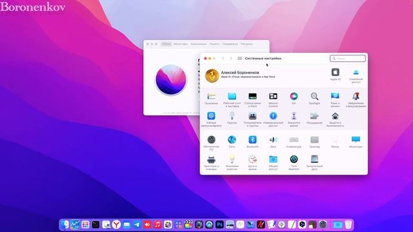The height and width of the screenshot is (232, 413).
Task: Open Music app from the Dock
Action: click(x=157, y=224)
